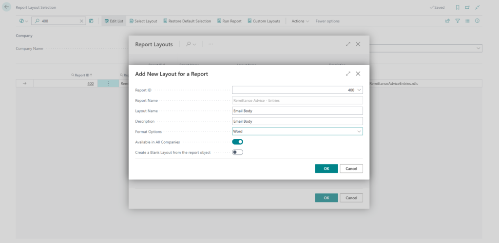Click Run Report in toolbar
The image size is (499, 243).
click(230, 21)
